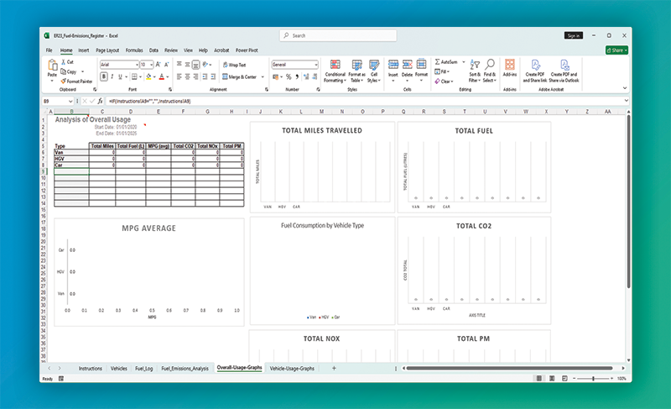Toggle Italic formatting
The height and width of the screenshot is (409, 671).
(x=112, y=76)
